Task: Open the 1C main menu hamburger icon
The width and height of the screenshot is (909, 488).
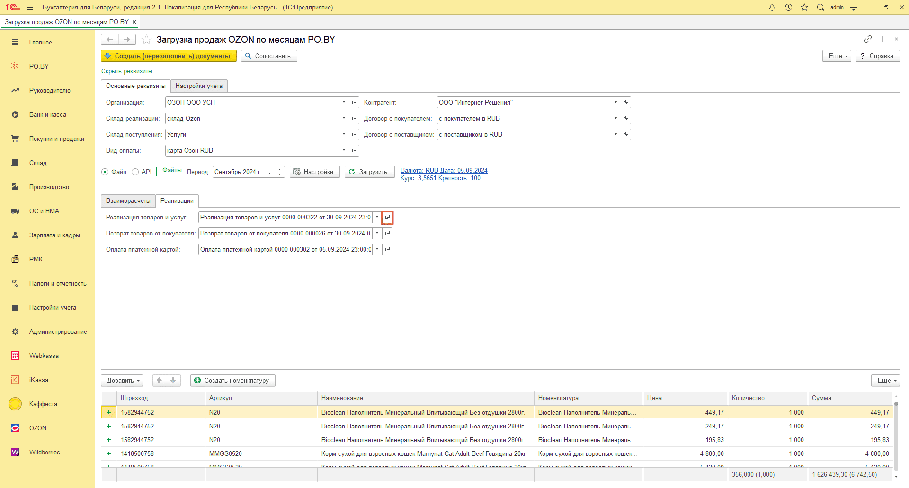Action: click(30, 7)
